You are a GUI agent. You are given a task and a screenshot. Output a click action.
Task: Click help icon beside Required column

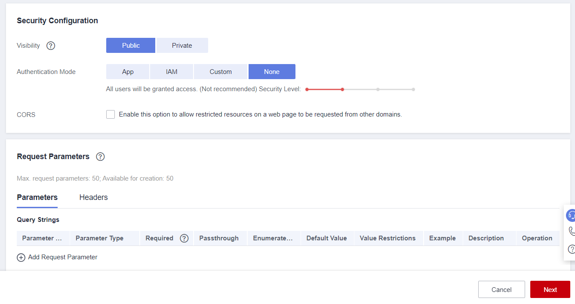click(x=184, y=238)
